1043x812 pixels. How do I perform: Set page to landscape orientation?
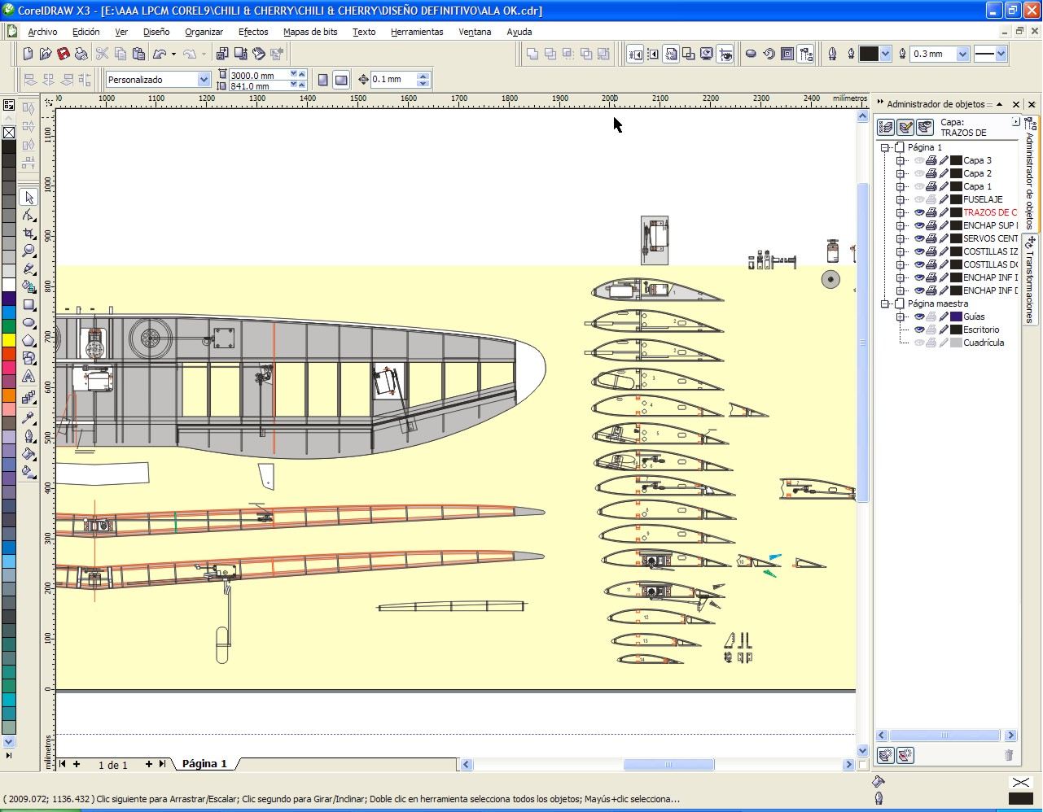[341, 80]
